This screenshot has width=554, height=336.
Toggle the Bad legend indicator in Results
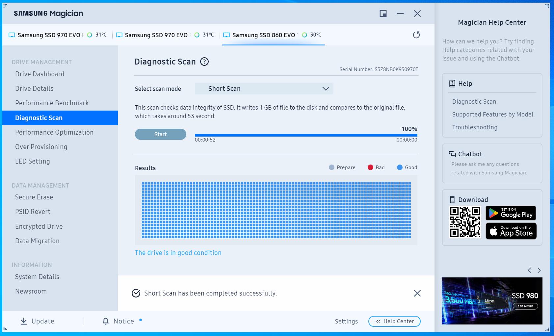370,168
